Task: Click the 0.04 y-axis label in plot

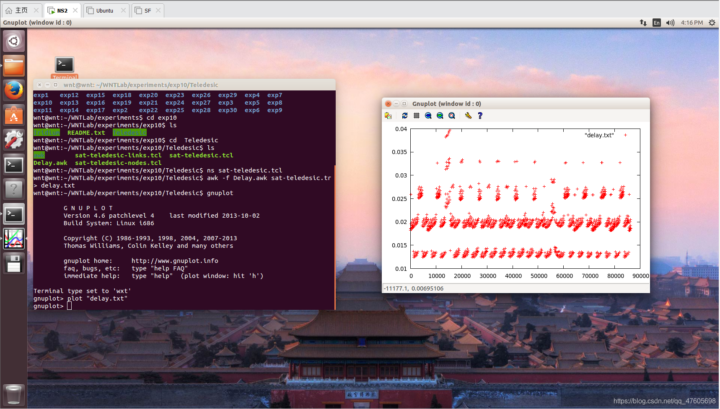Action: [x=401, y=129]
